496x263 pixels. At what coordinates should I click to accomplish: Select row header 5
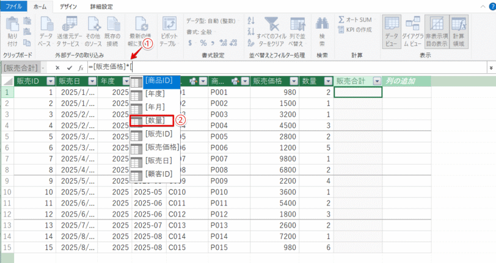(7, 136)
